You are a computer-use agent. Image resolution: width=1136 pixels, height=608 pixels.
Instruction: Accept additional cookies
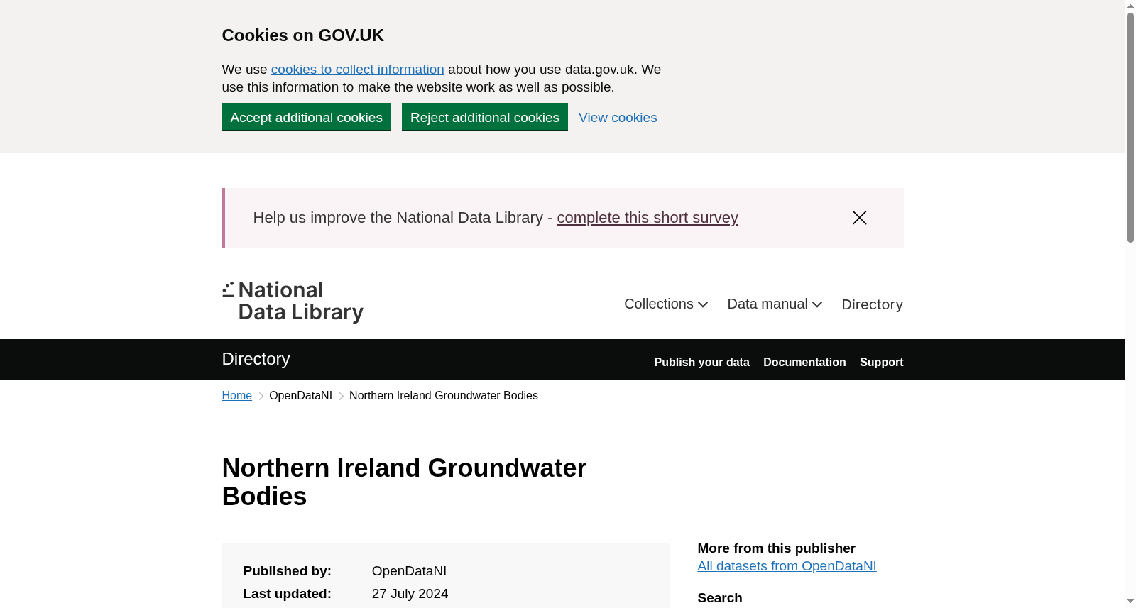(307, 117)
